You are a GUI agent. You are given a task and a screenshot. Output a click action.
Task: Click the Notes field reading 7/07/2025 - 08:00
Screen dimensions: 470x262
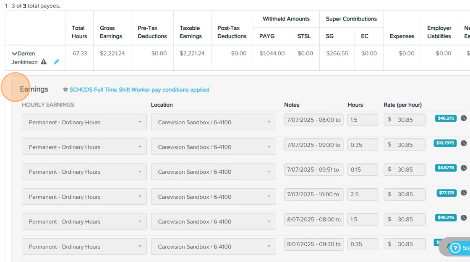[x=313, y=120]
